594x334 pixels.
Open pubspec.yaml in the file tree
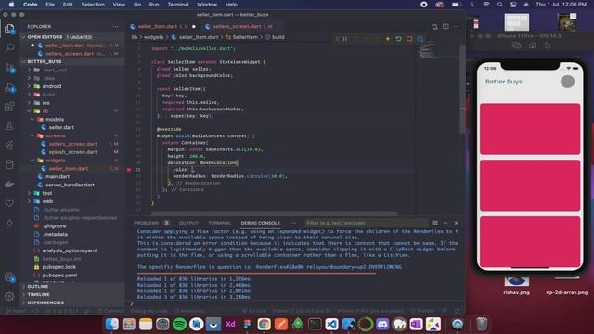59,276
